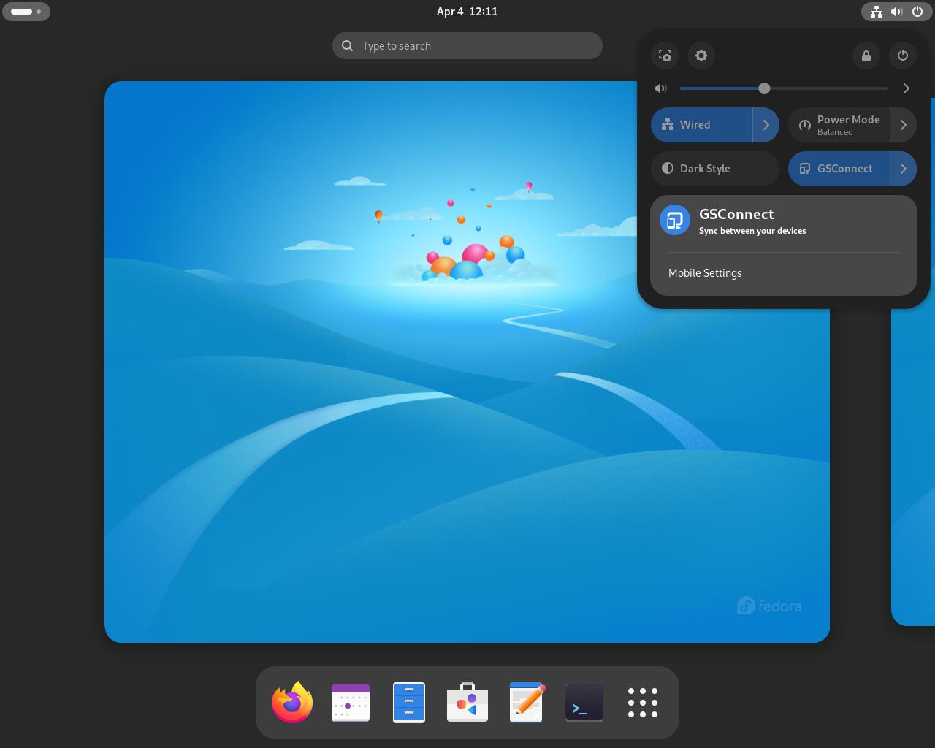Open the power off menu button
Screen dimensions: 935x748
coord(903,56)
